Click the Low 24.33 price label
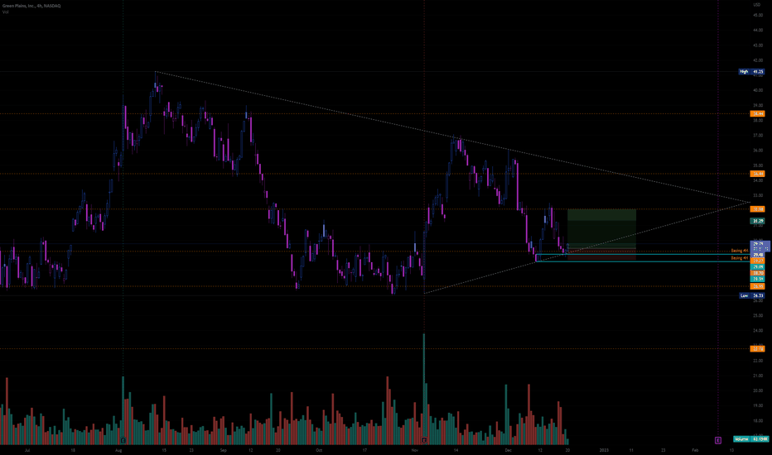 tap(752, 295)
